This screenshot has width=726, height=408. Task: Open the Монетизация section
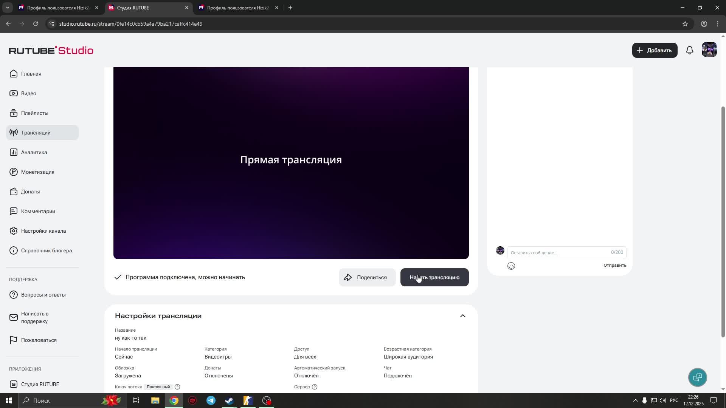[37, 172]
